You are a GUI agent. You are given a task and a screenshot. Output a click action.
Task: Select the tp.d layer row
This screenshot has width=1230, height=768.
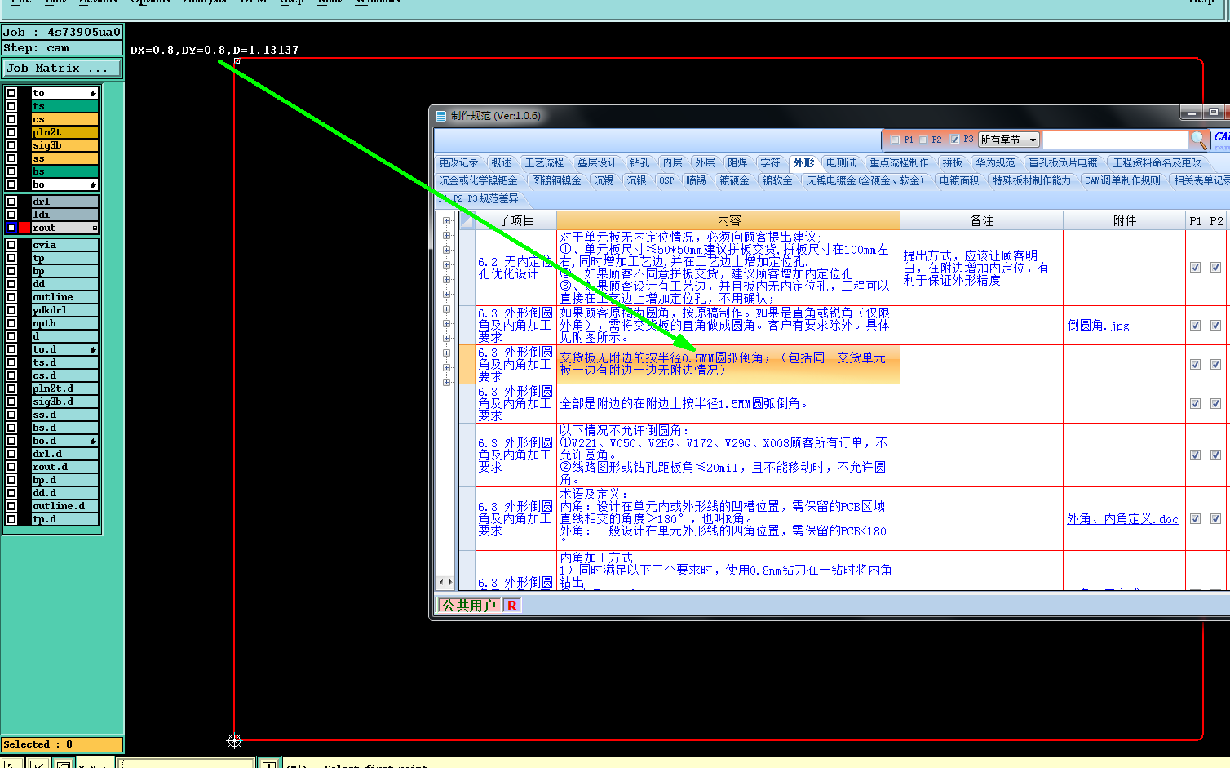pyautogui.click(x=64, y=519)
